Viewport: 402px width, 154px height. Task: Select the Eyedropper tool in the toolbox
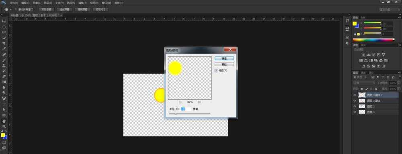4,49
